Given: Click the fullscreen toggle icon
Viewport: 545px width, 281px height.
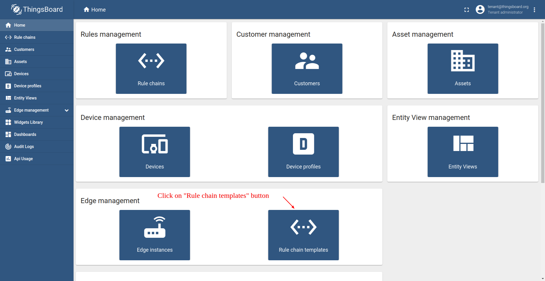Looking at the screenshot, I should tap(466, 10).
